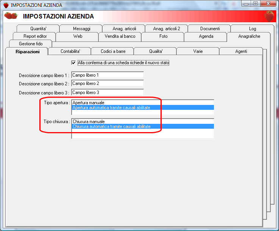Close the Impostazioni Azienda window
The image size is (279, 231).
pyautogui.click(x=268, y=3)
